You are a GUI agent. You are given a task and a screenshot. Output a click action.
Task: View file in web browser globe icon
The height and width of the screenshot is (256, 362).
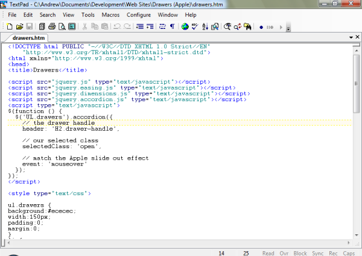185,27
